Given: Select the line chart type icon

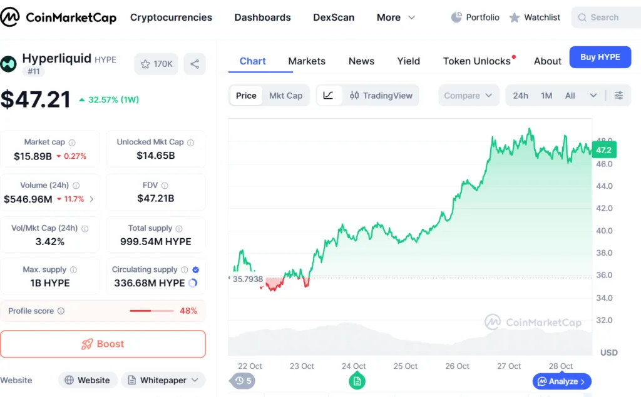Looking at the screenshot, I should 329,96.
